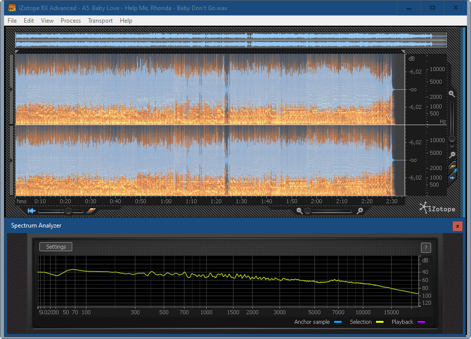Click the 2:00 mark on the time ruler

tap(316, 201)
